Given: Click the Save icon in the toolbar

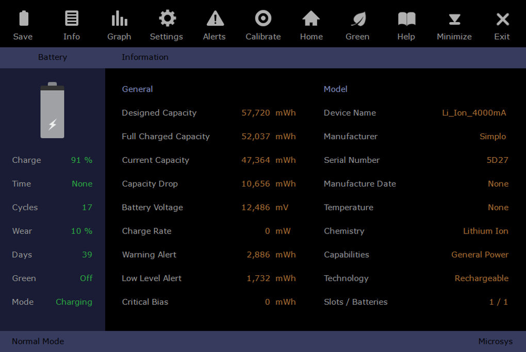Looking at the screenshot, I should pos(23,23).
